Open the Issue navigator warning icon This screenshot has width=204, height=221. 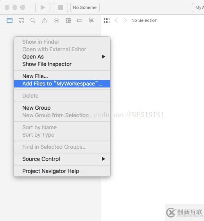point(45,21)
